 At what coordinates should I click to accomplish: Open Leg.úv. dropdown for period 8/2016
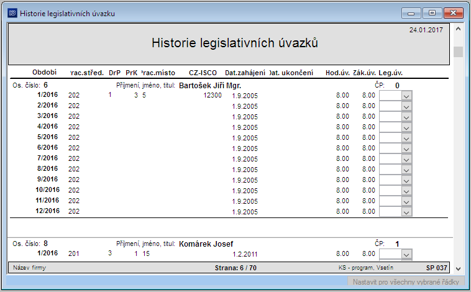point(406,170)
